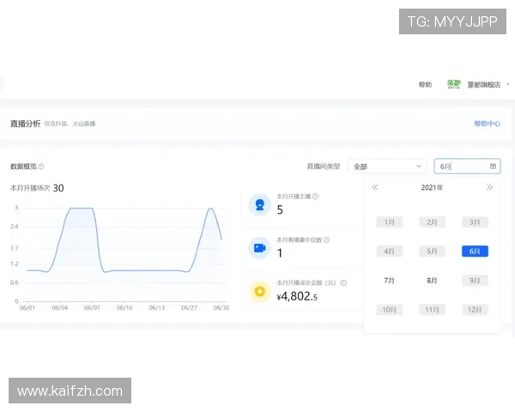The image size is (515, 412).
Task: Expand the store account menu arrow
Action: [x=508, y=84]
